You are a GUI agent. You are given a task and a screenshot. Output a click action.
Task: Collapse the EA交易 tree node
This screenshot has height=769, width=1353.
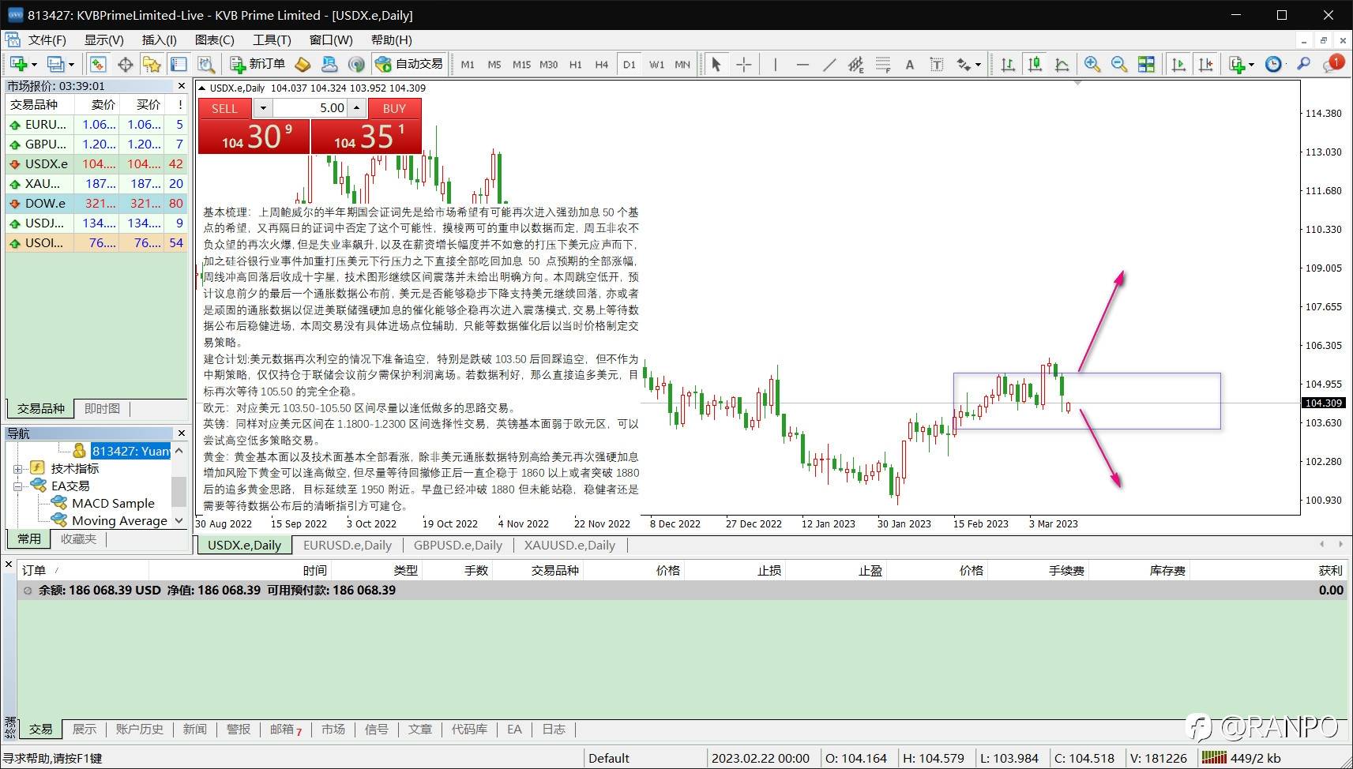[17, 486]
